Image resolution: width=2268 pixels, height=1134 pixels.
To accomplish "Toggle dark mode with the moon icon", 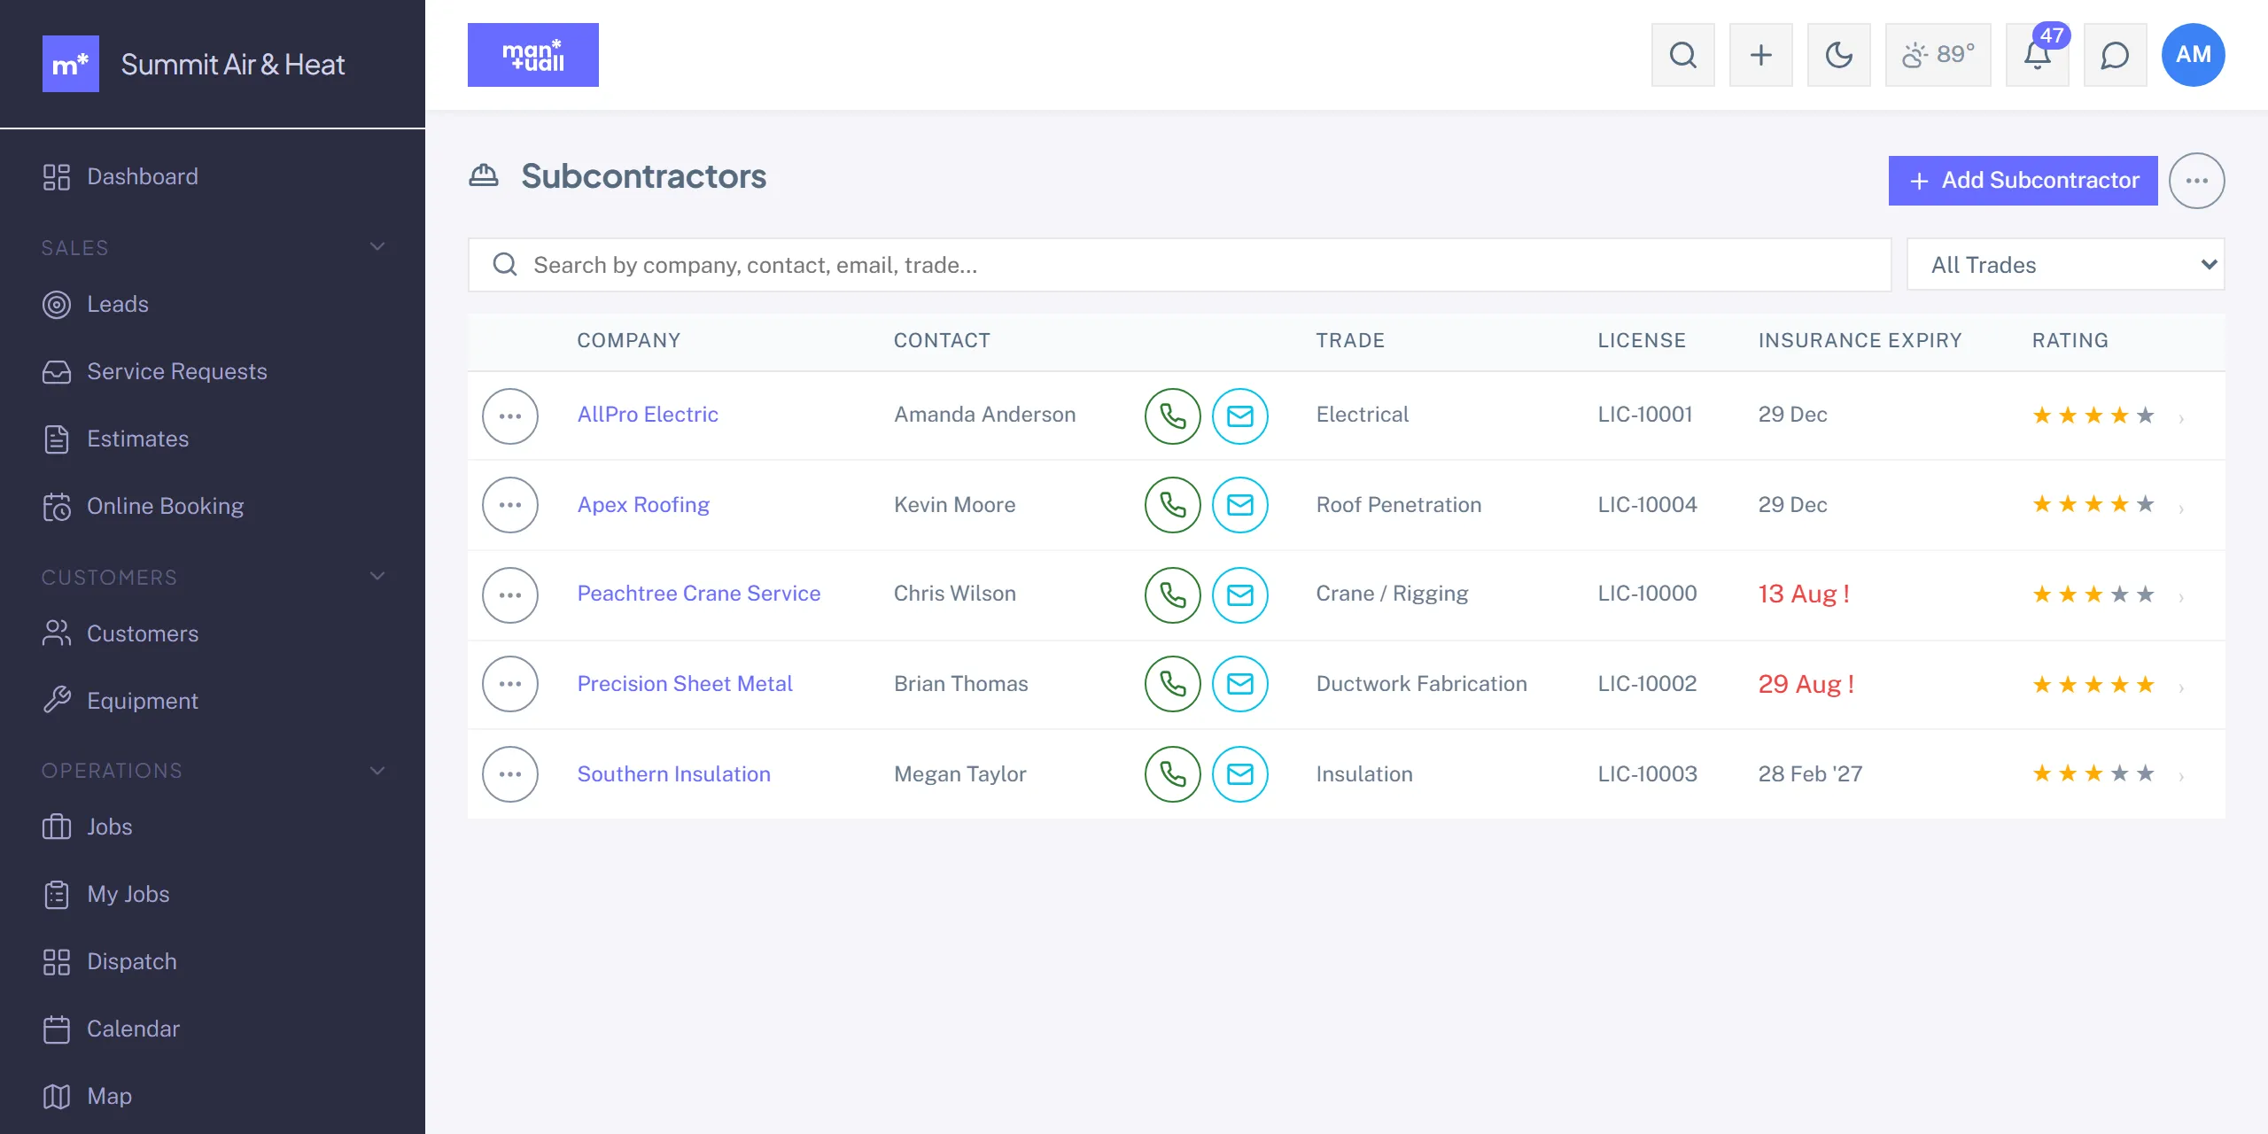I will tap(1838, 55).
